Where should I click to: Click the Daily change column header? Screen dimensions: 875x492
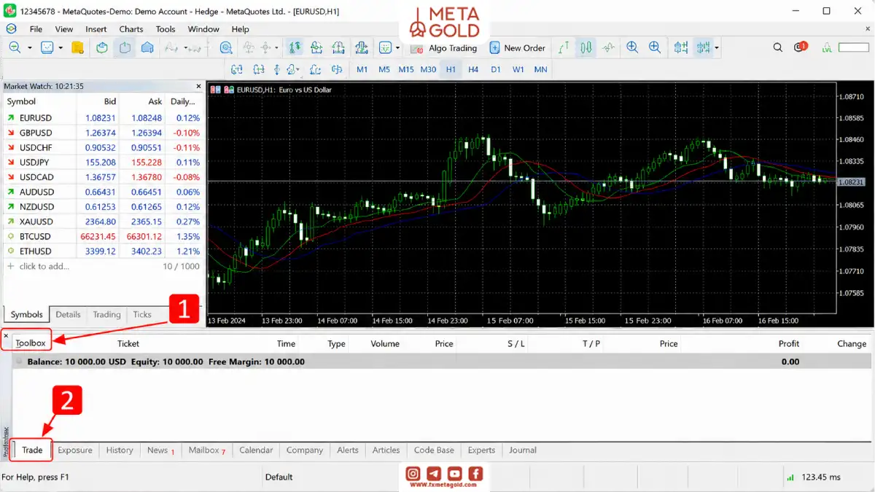coord(183,101)
